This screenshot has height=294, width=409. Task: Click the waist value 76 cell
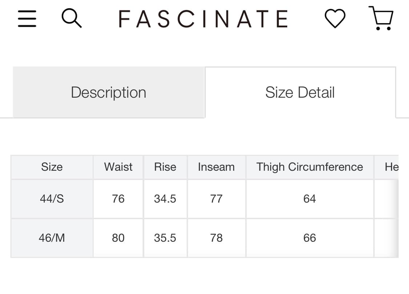pyautogui.click(x=118, y=199)
